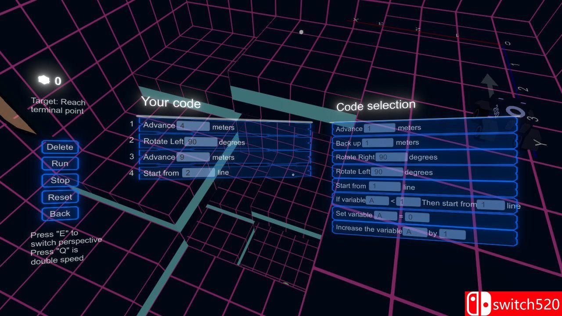Screen dimensions: 562x316
Task: Select Back to exit the editor
Action: click(60, 213)
